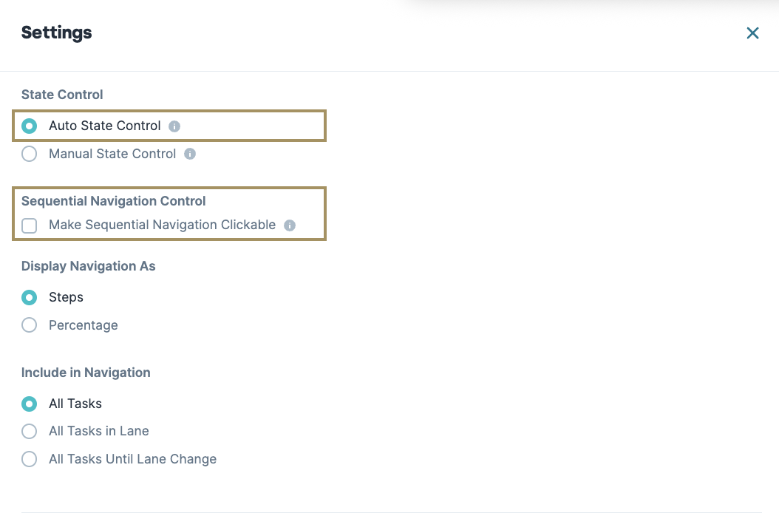Screen dimensions: 779x513
Task: Click the State Control section label
Action: [x=62, y=95]
